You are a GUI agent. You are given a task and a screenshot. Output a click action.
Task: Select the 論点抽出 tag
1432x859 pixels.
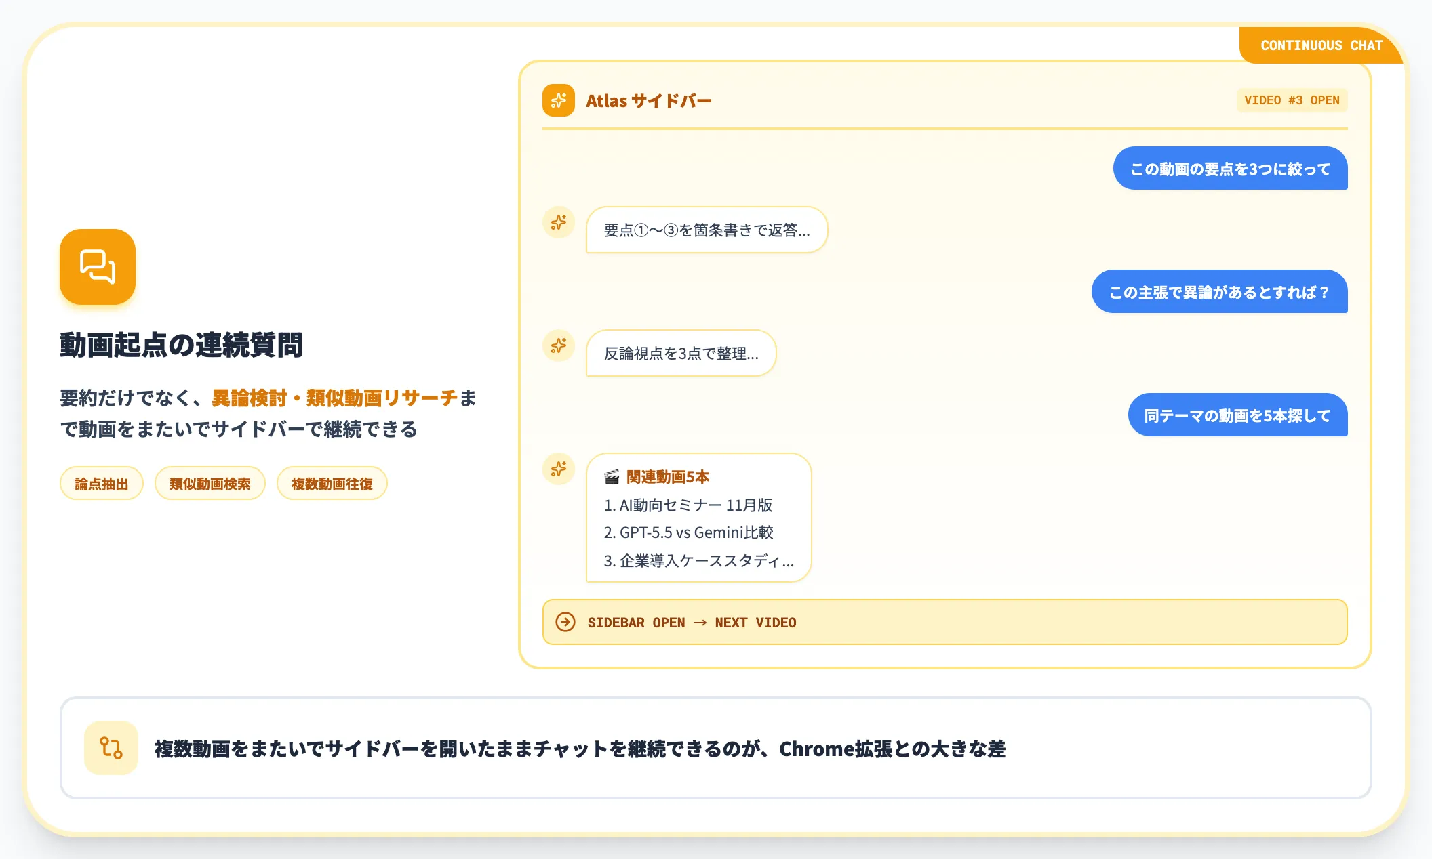point(102,484)
